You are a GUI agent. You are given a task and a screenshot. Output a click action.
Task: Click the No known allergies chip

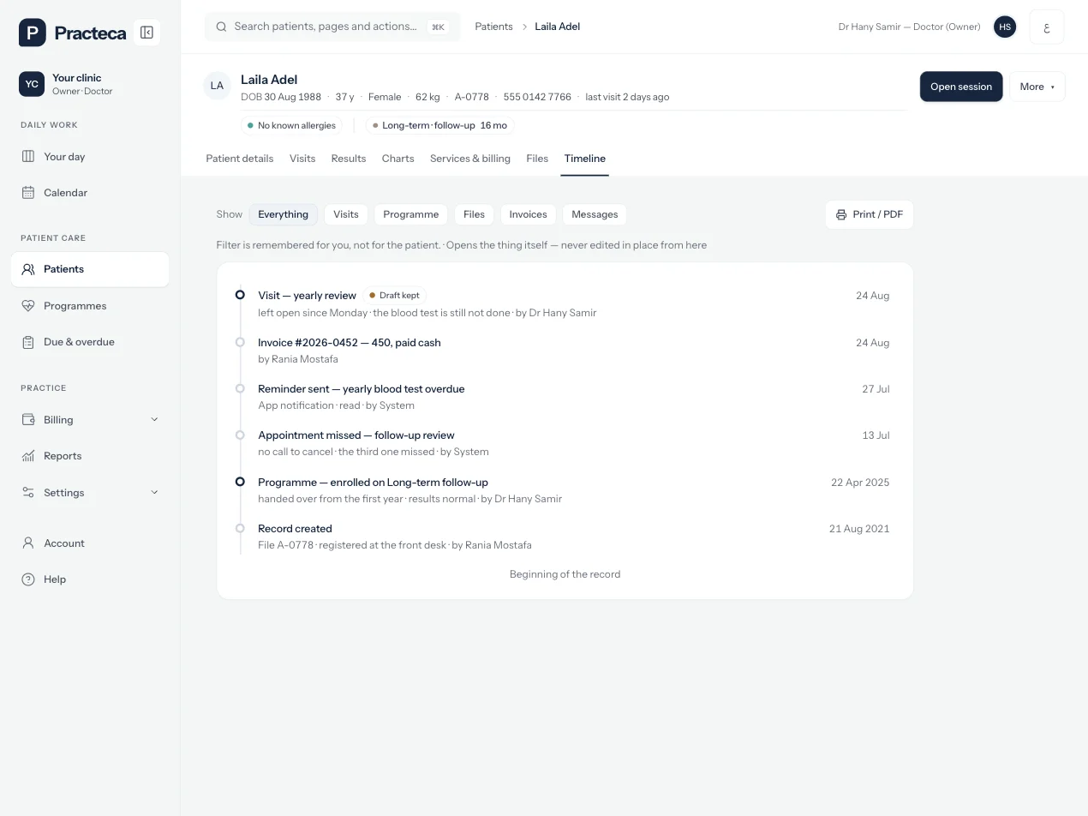pyautogui.click(x=291, y=125)
